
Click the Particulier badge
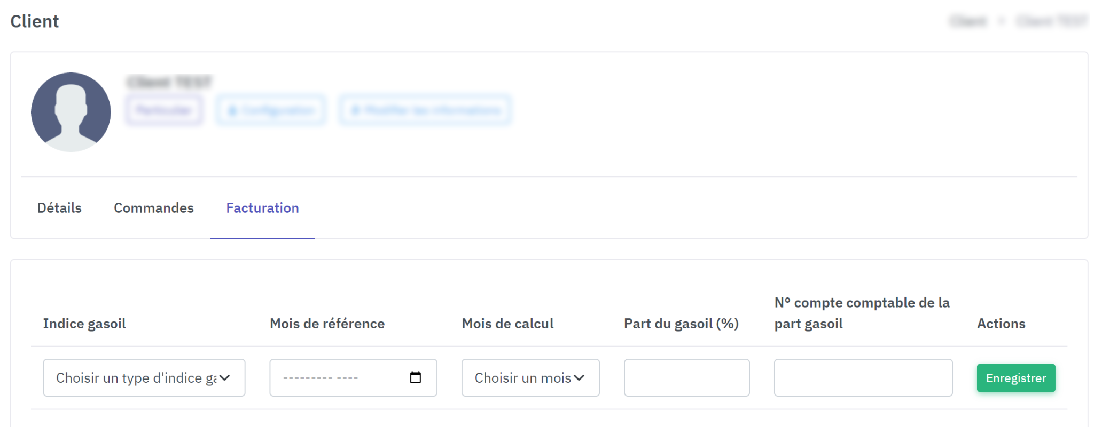click(x=164, y=110)
